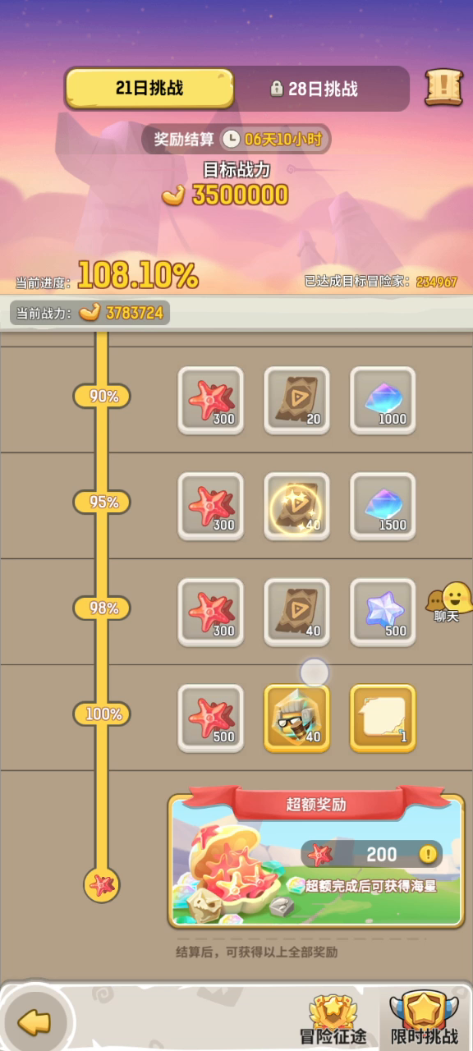Select the character reward at 100%
This screenshot has height=1051, width=473.
296,718
